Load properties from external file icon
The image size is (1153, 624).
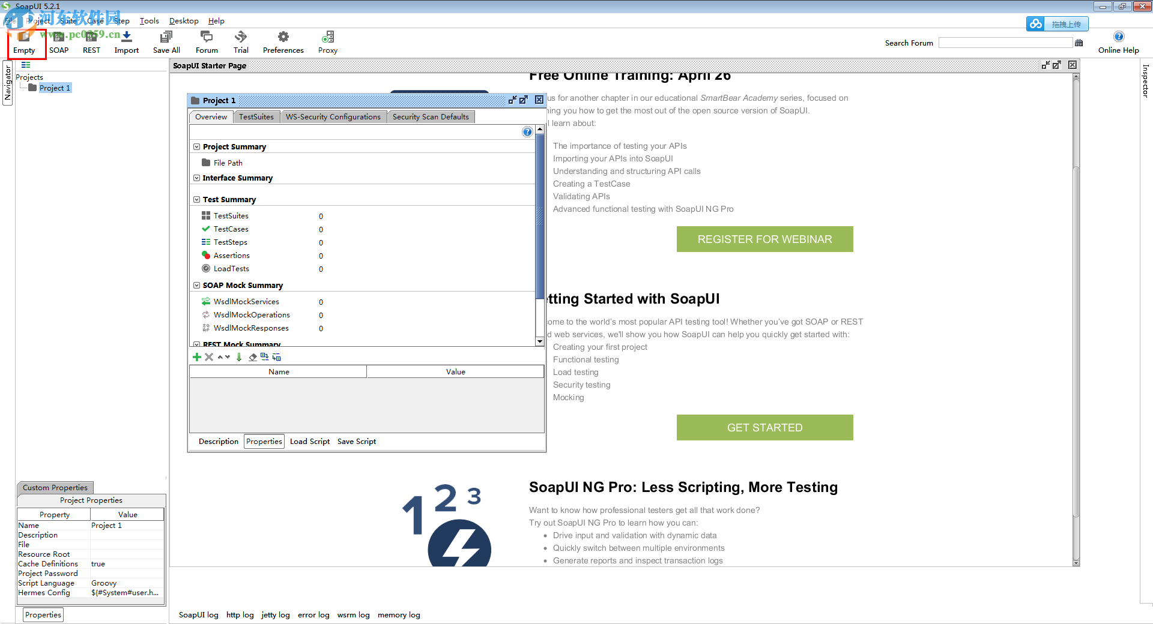click(x=265, y=356)
